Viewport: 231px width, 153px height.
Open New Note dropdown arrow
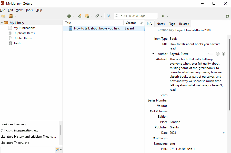[x=91, y=16]
